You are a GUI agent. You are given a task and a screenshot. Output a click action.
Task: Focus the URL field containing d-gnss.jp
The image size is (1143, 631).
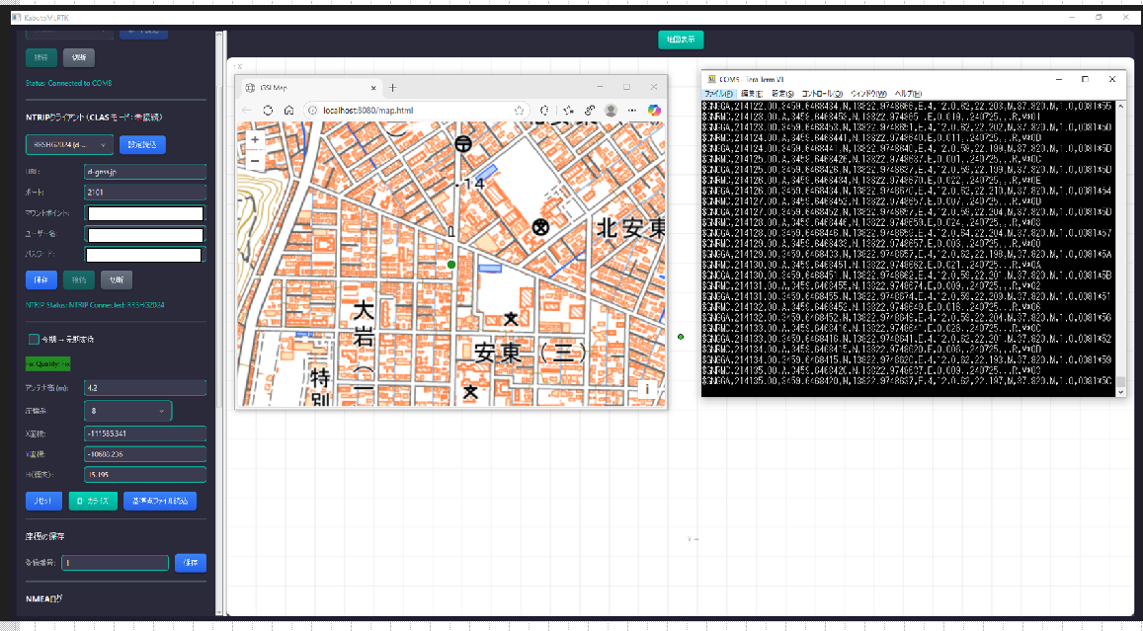pos(145,172)
